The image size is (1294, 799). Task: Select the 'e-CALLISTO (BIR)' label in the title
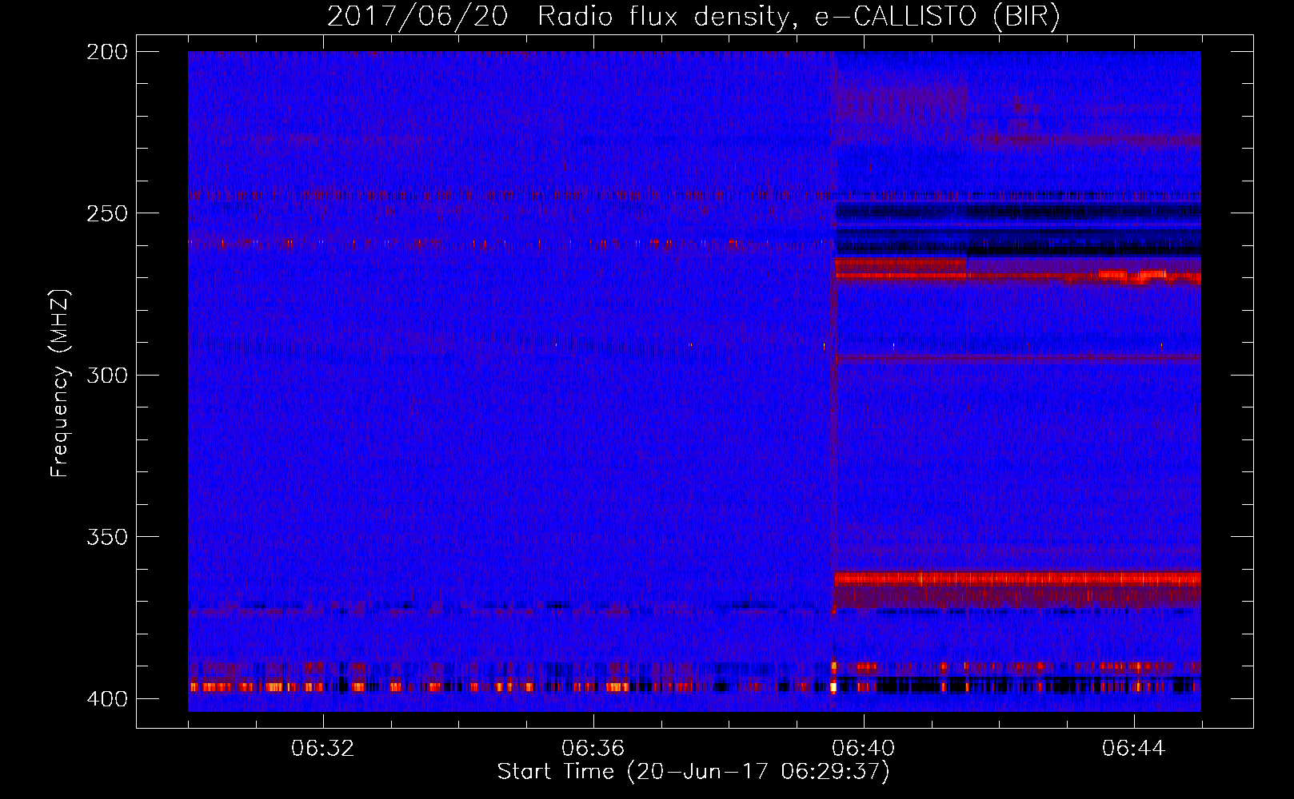coord(938,17)
